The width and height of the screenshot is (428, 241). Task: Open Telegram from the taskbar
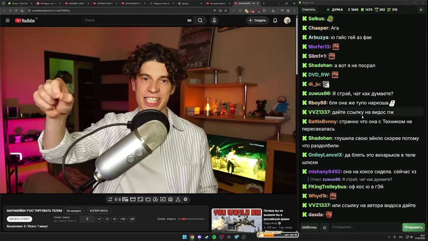[x=236, y=237]
